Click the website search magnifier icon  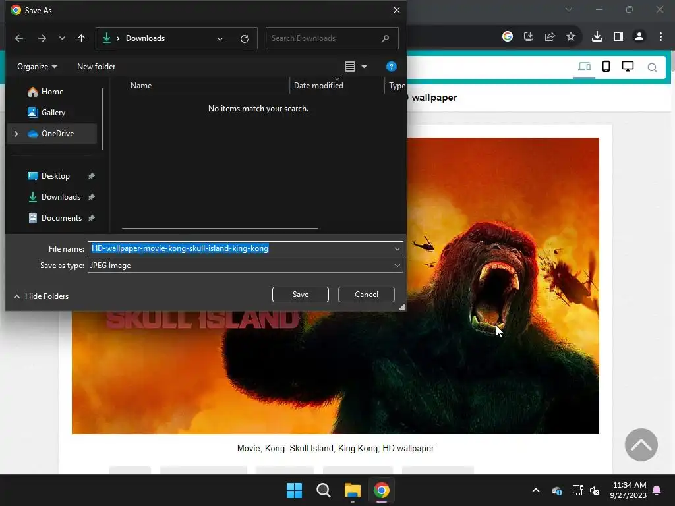(x=652, y=68)
